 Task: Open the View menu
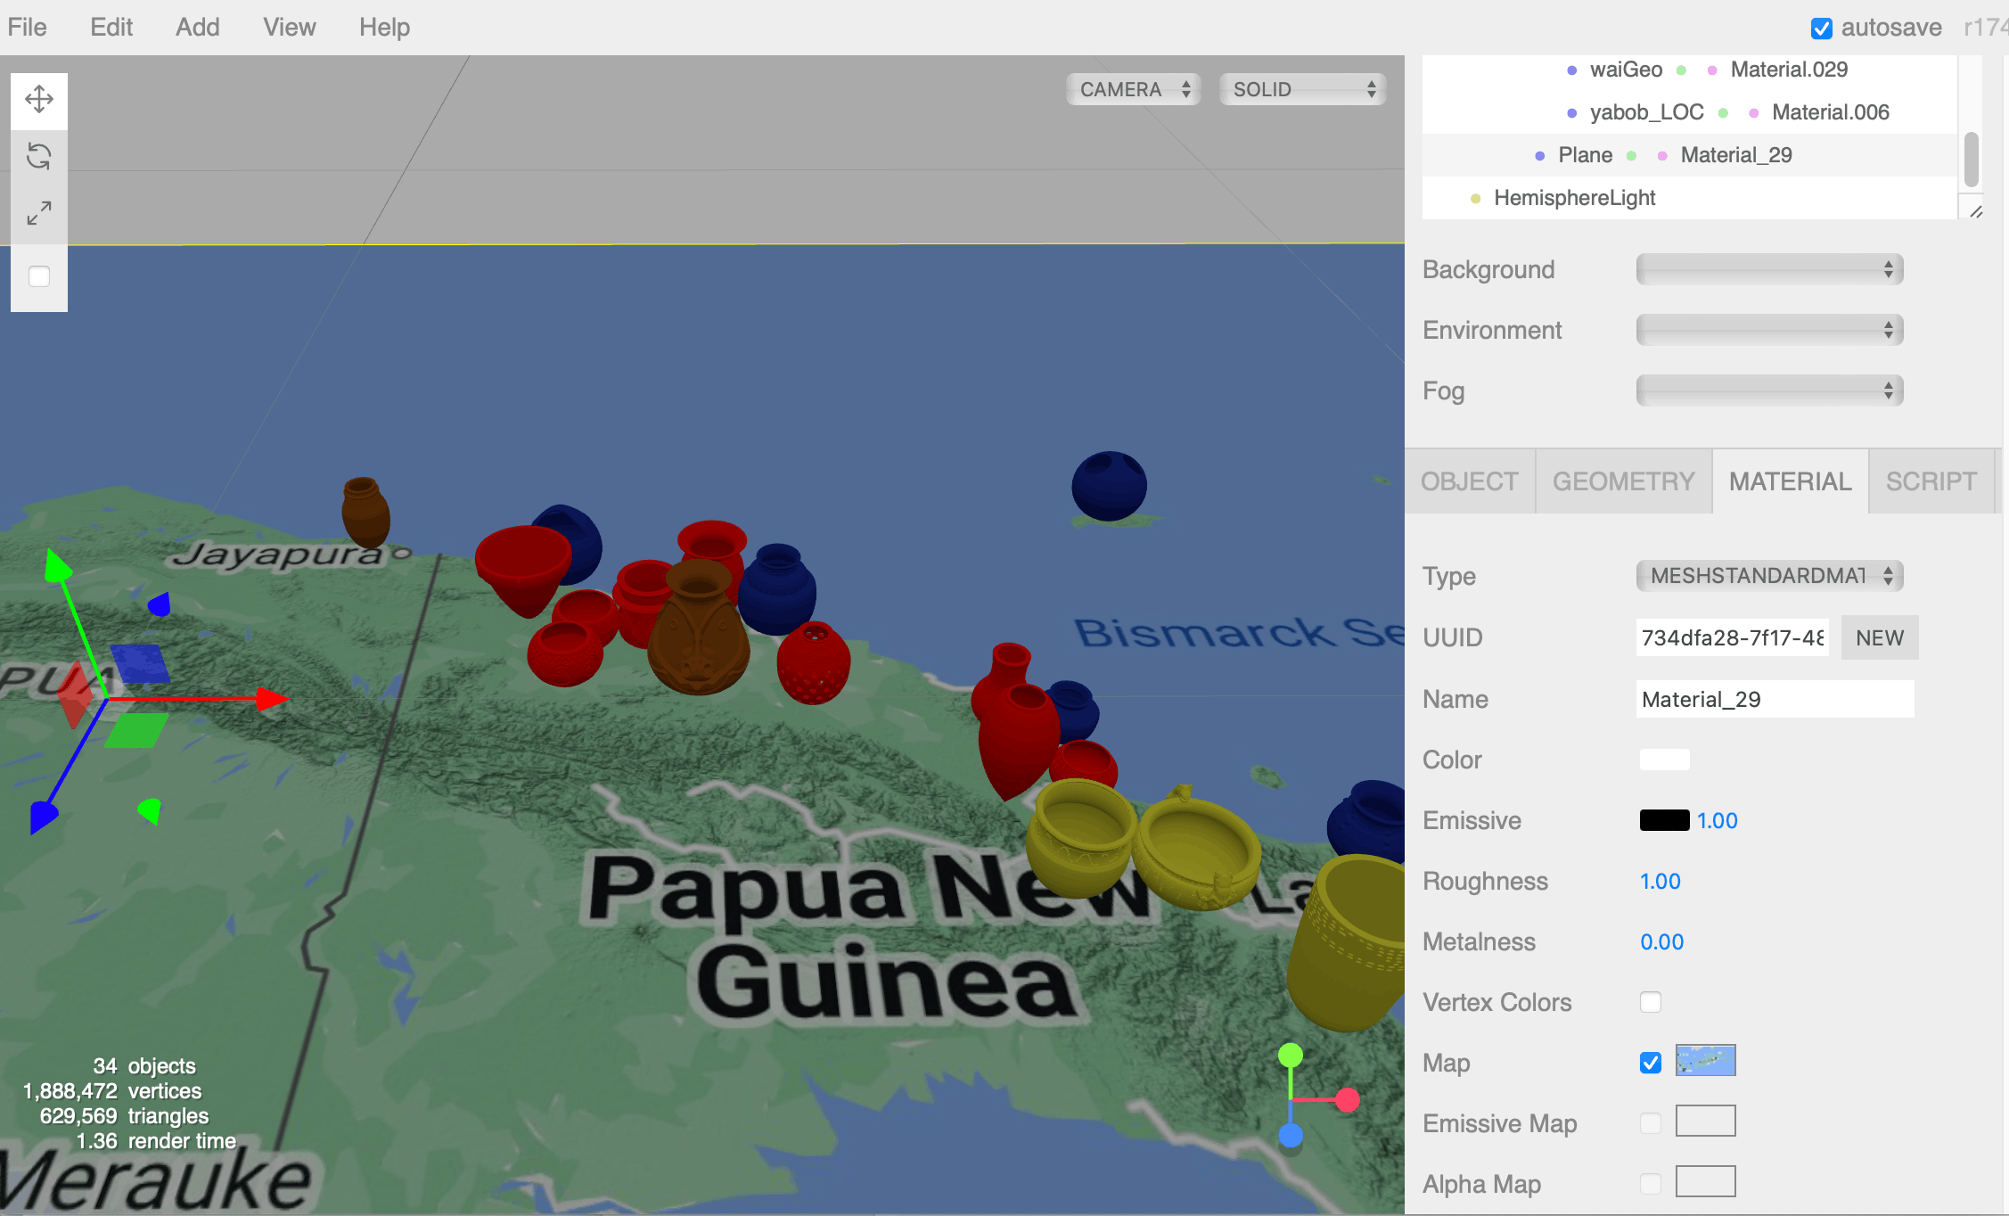pos(290,27)
